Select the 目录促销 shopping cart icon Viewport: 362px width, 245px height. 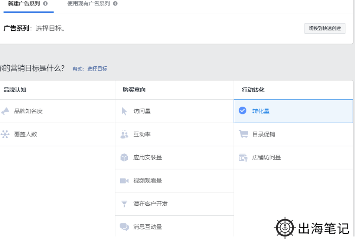(x=243, y=134)
